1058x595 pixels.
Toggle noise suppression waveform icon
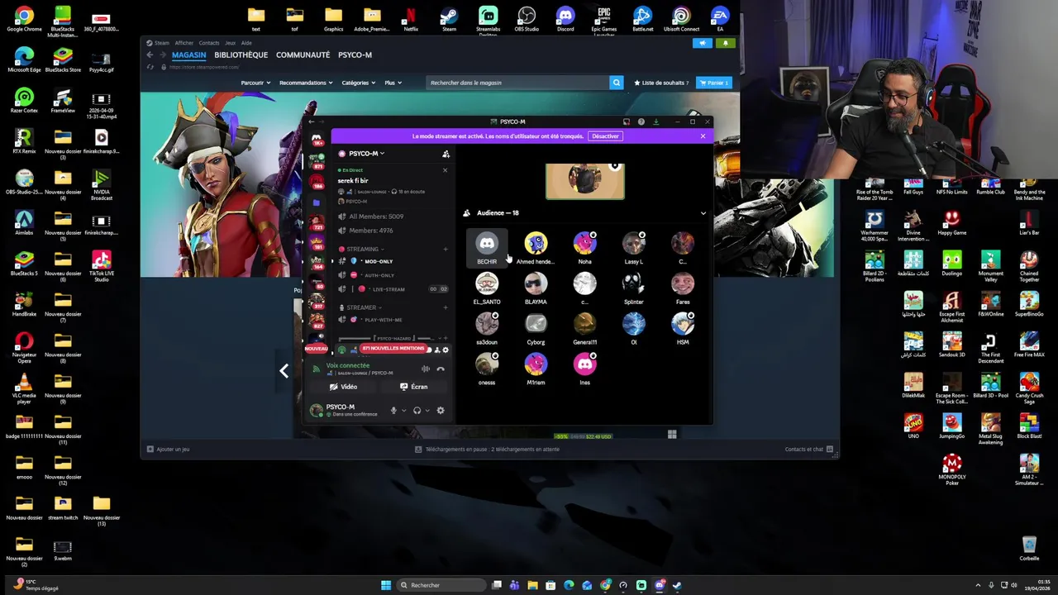tap(426, 369)
